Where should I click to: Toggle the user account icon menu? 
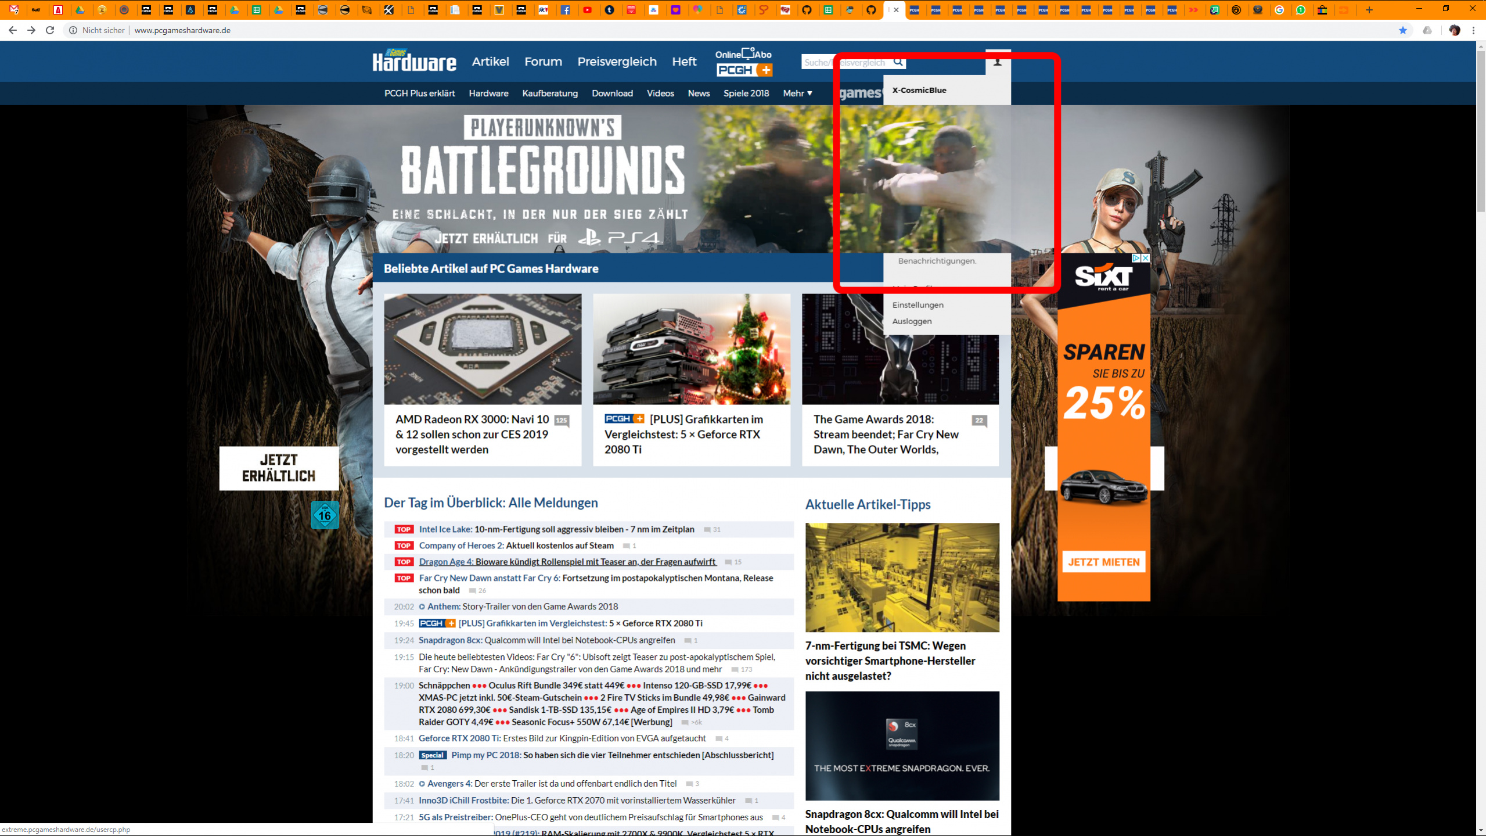click(998, 62)
